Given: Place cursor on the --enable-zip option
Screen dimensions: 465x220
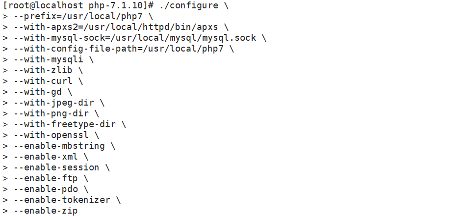Looking at the screenshot, I should [x=45, y=211].
